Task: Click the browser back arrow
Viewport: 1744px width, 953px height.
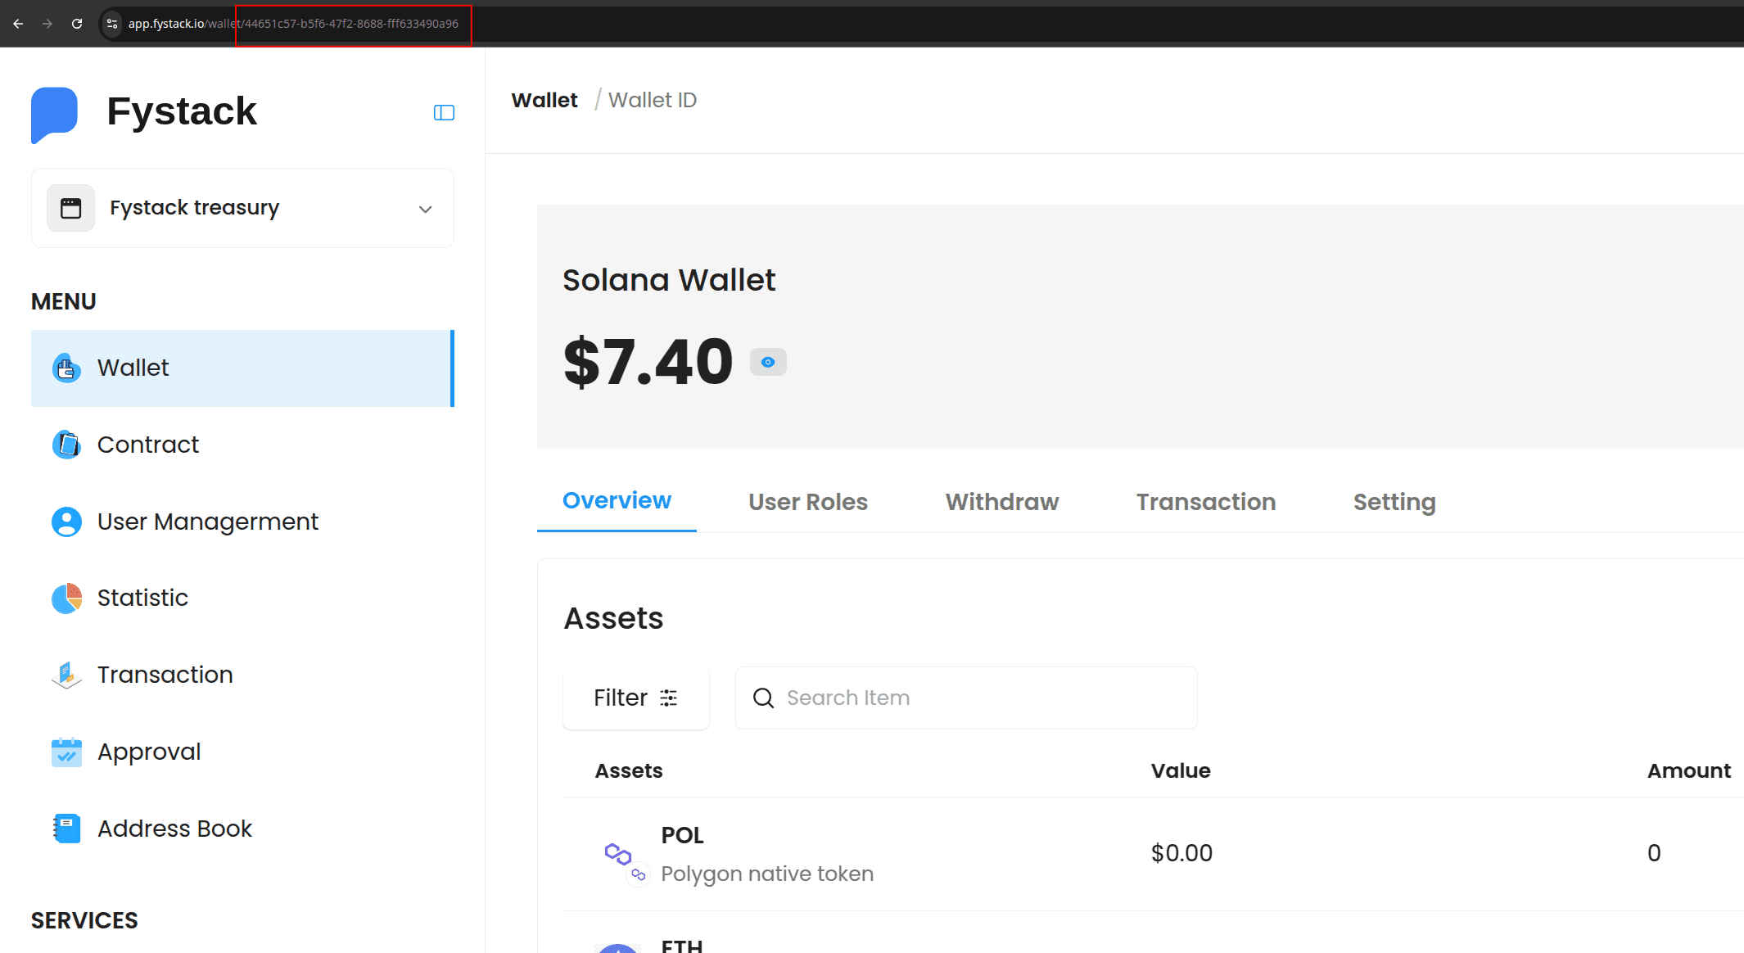Action: pyautogui.click(x=18, y=24)
